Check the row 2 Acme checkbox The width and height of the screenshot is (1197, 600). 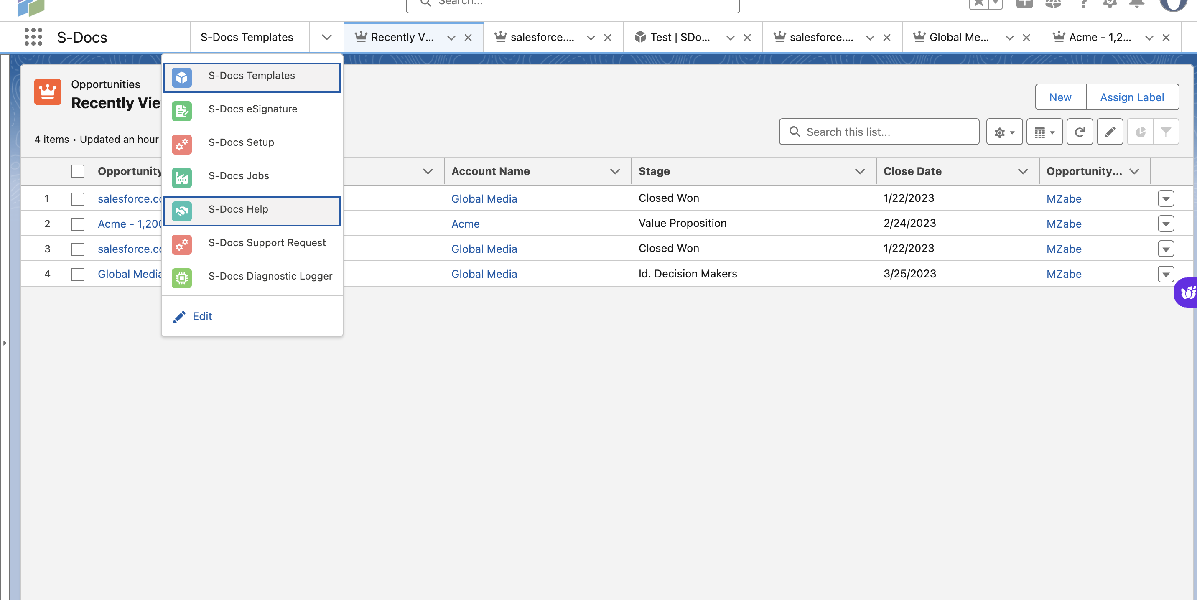tap(78, 224)
